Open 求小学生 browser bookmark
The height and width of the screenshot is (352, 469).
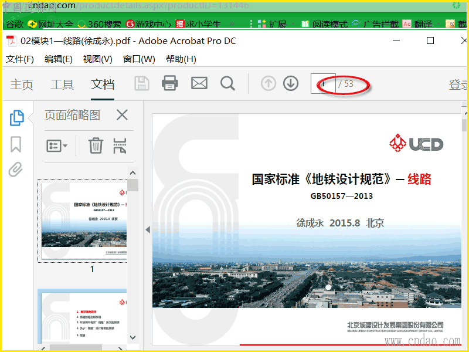(x=198, y=24)
